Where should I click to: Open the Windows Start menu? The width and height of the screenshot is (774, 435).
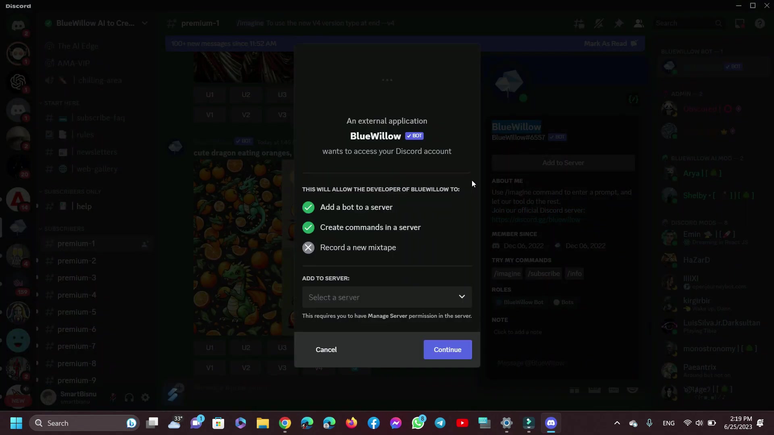[16, 423]
